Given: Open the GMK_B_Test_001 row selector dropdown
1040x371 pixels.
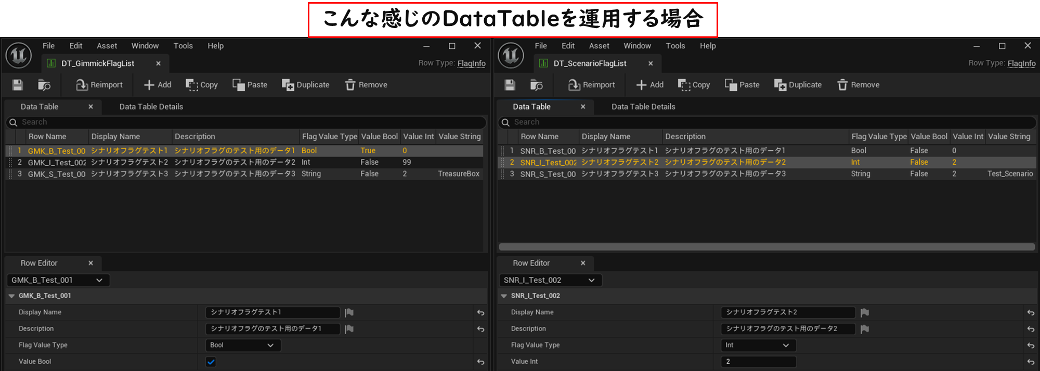Looking at the screenshot, I should tap(58, 280).
